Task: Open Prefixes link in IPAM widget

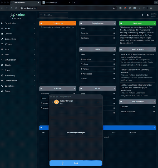Action: [x=84, y=64]
